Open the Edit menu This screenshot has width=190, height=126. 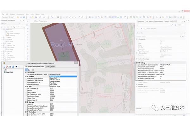click(x=7, y=14)
